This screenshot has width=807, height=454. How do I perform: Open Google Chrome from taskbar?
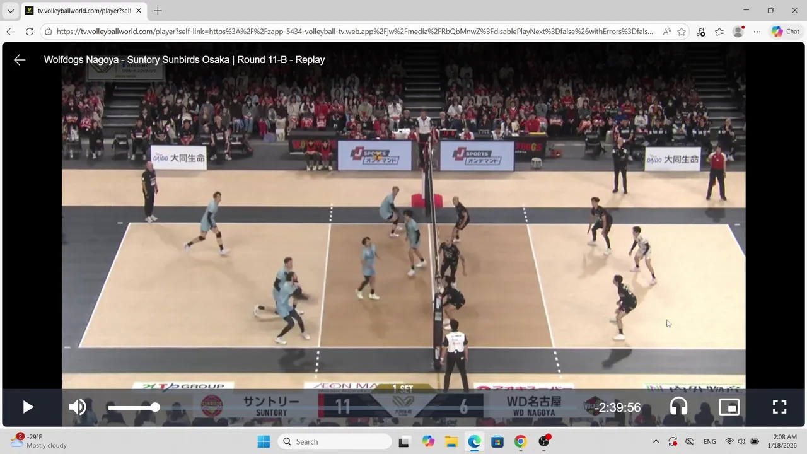pos(520,441)
